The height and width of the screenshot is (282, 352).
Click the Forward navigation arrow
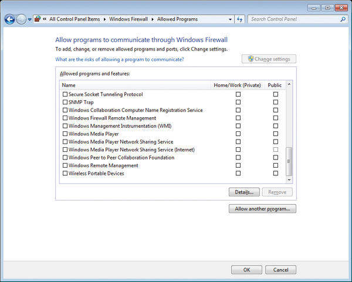pyautogui.click(x=22, y=19)
